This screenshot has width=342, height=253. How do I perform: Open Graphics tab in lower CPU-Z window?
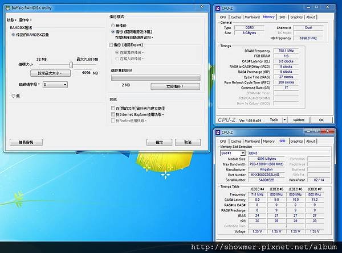point(296,142)
